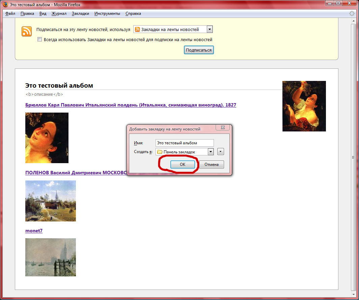The width and height of the screenshot is (359, 300).
Task: Expand the folder tree arrow button
Action: click(x=220, y=151)
